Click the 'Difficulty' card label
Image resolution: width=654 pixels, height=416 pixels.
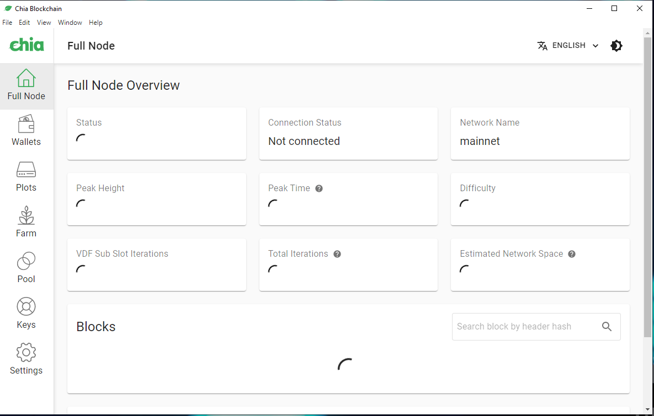click(477, 188)
